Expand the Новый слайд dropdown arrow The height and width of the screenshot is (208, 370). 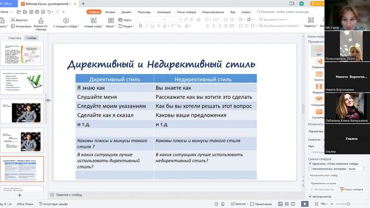102,27
